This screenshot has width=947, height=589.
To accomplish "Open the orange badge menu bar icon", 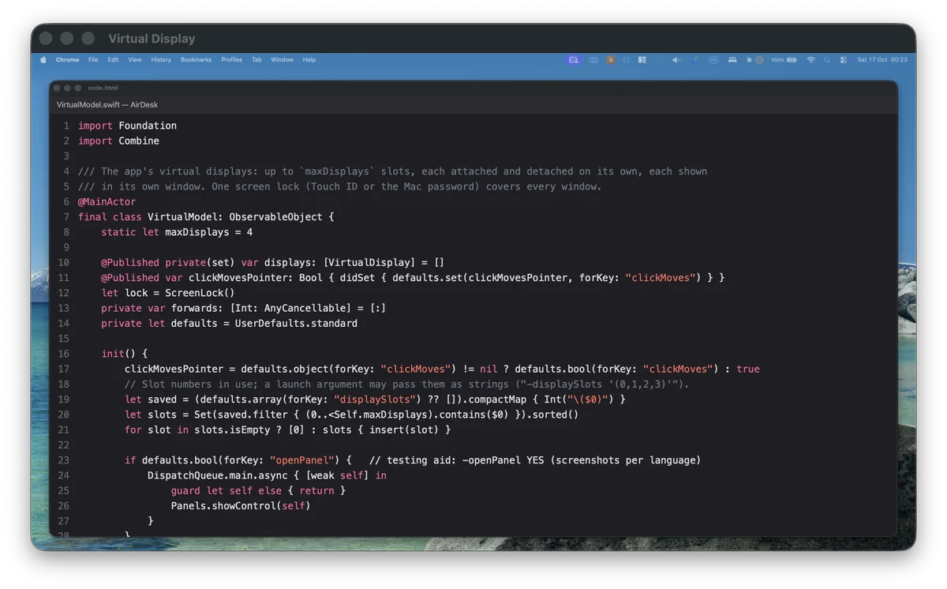I will coord(611,60).
